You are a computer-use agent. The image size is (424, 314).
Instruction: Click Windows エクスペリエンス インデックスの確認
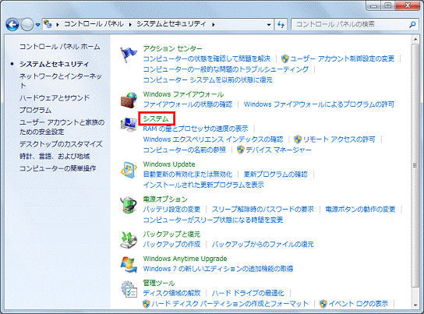[x=213, y=139]
